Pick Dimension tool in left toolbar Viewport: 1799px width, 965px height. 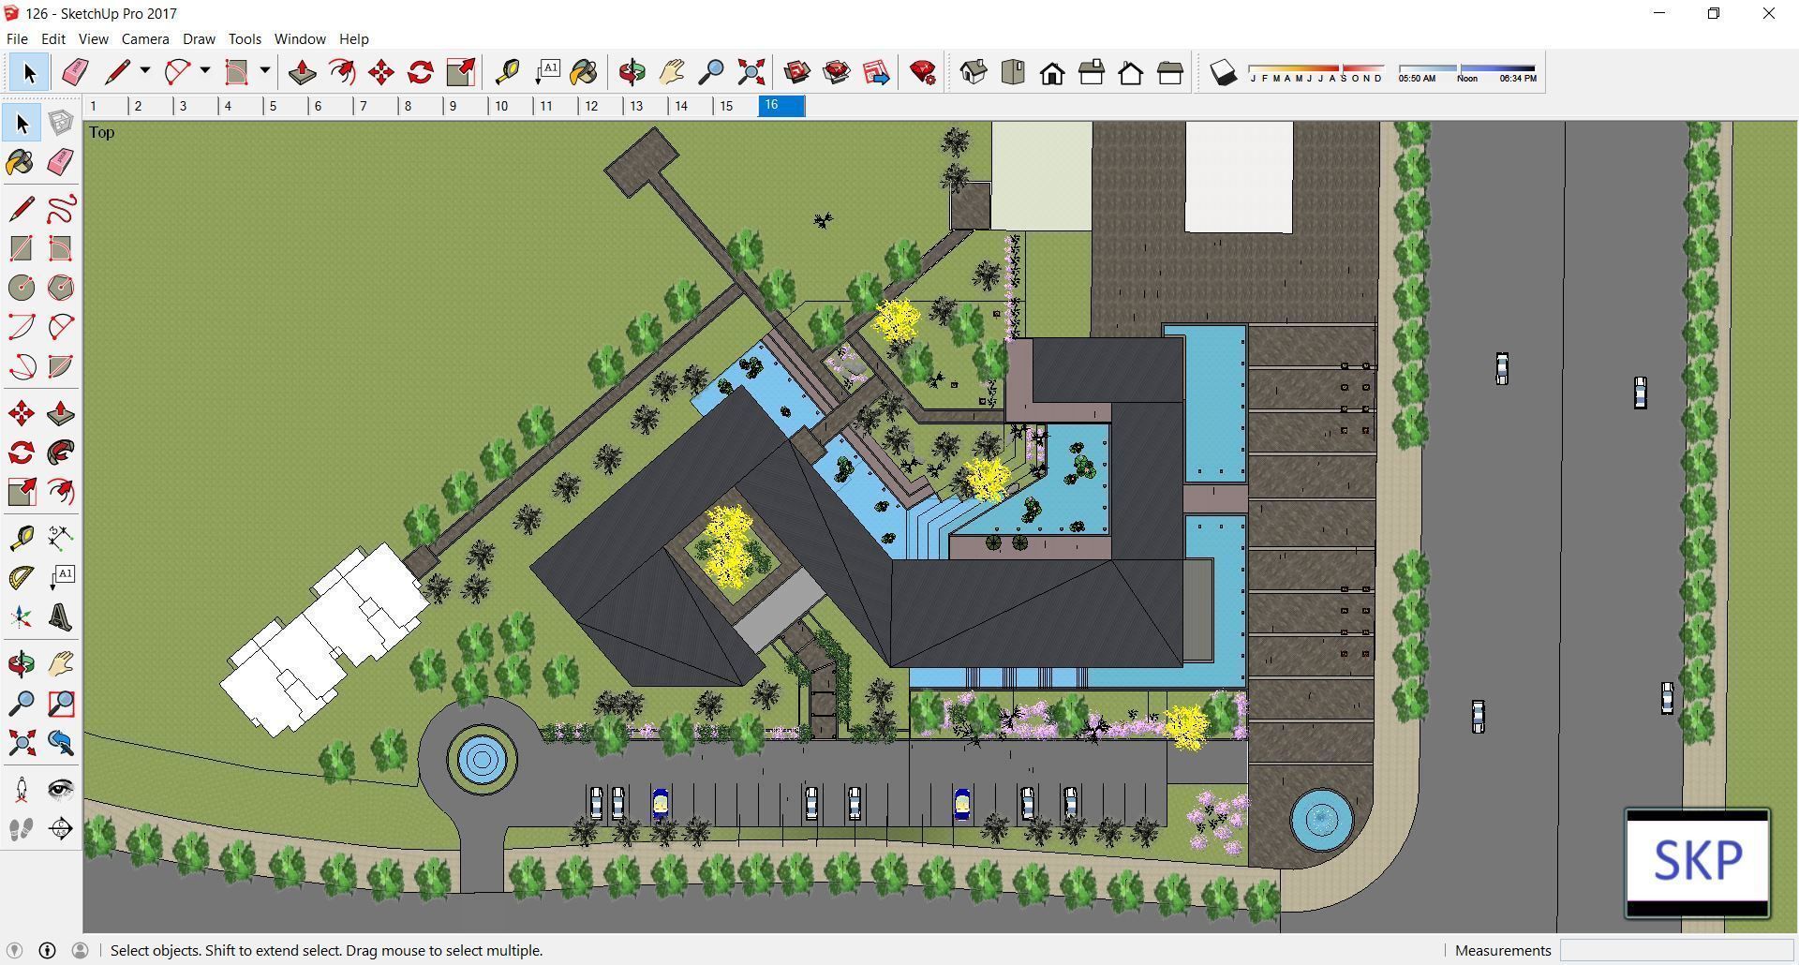[61, 537]
